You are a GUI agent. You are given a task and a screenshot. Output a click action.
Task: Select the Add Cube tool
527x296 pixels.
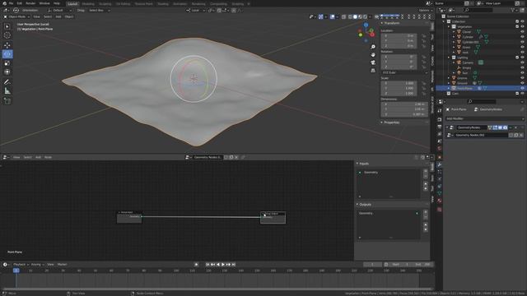click(x=7, y=100)
